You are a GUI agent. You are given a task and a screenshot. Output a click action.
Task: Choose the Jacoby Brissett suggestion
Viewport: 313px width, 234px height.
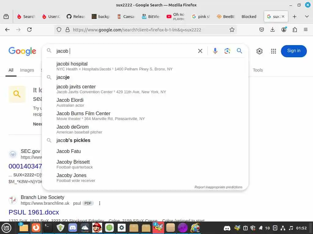coord(145,164)
